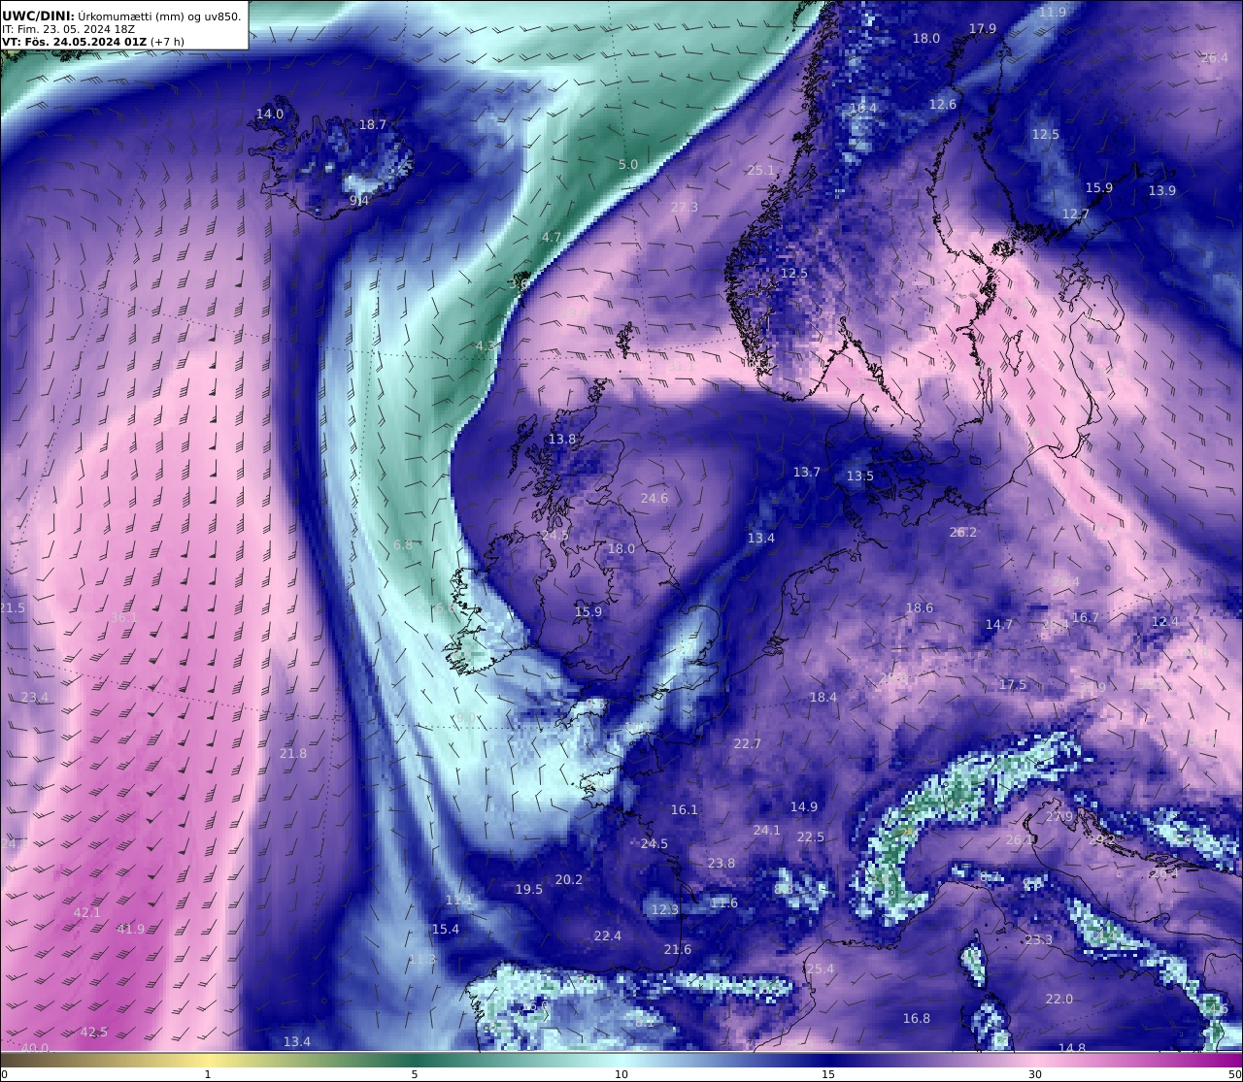Click the 22.7 value over France

748,743
